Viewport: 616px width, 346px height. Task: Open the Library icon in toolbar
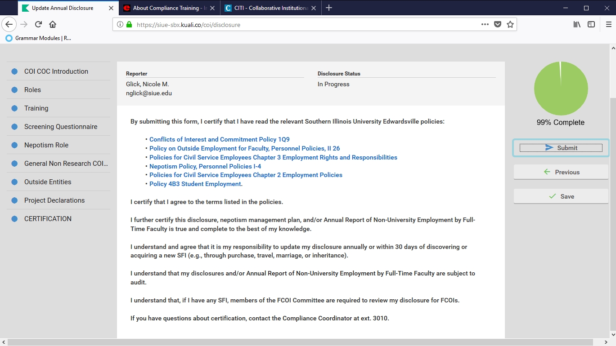577,24
